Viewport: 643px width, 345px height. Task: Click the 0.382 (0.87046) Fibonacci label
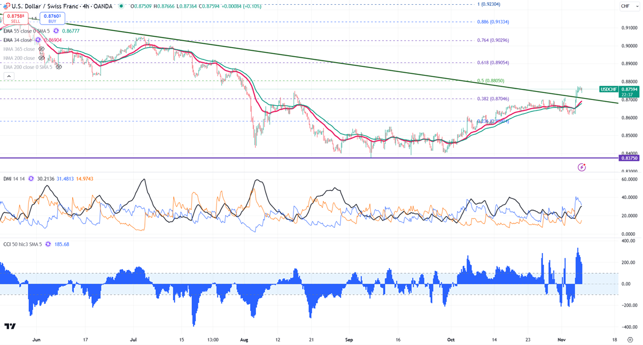point(492,99)
